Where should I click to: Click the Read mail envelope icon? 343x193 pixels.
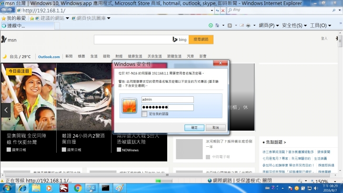pyautogui.click(x=242, y=25)
